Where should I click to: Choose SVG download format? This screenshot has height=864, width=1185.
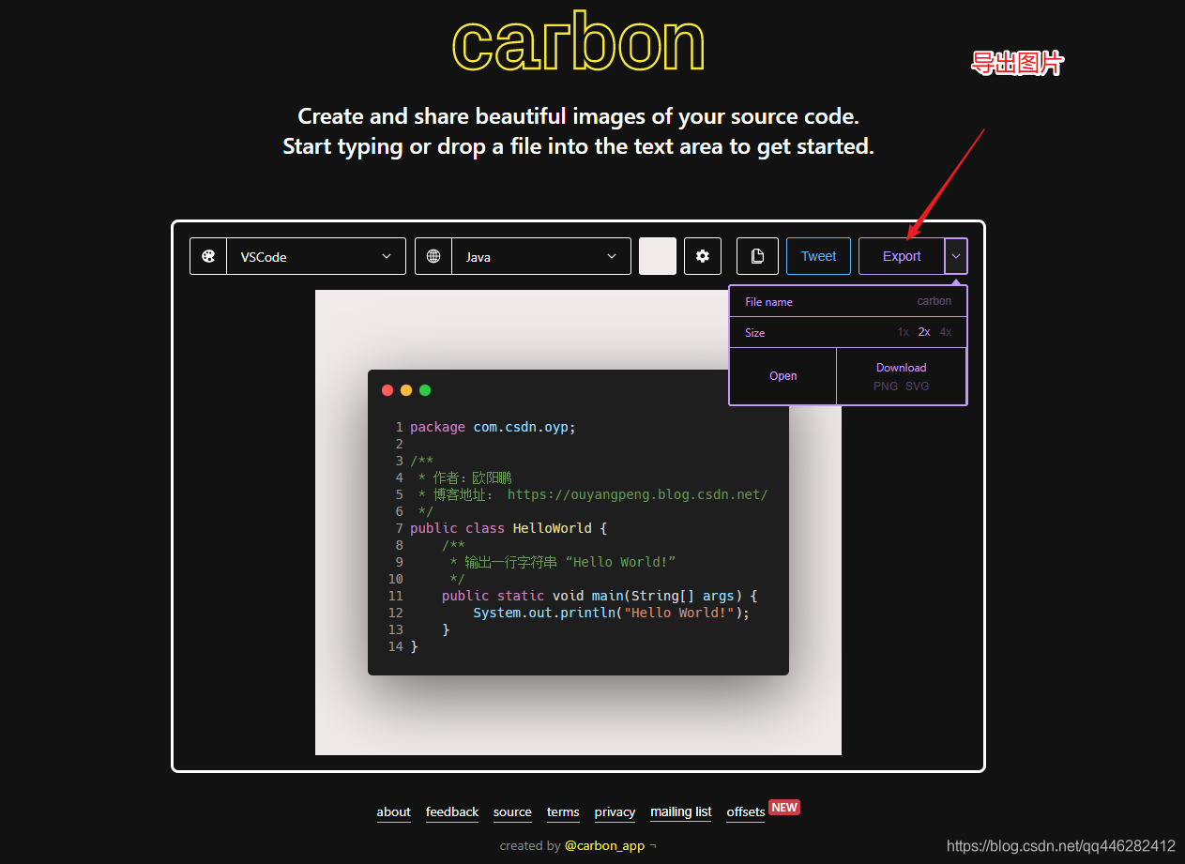918,386
